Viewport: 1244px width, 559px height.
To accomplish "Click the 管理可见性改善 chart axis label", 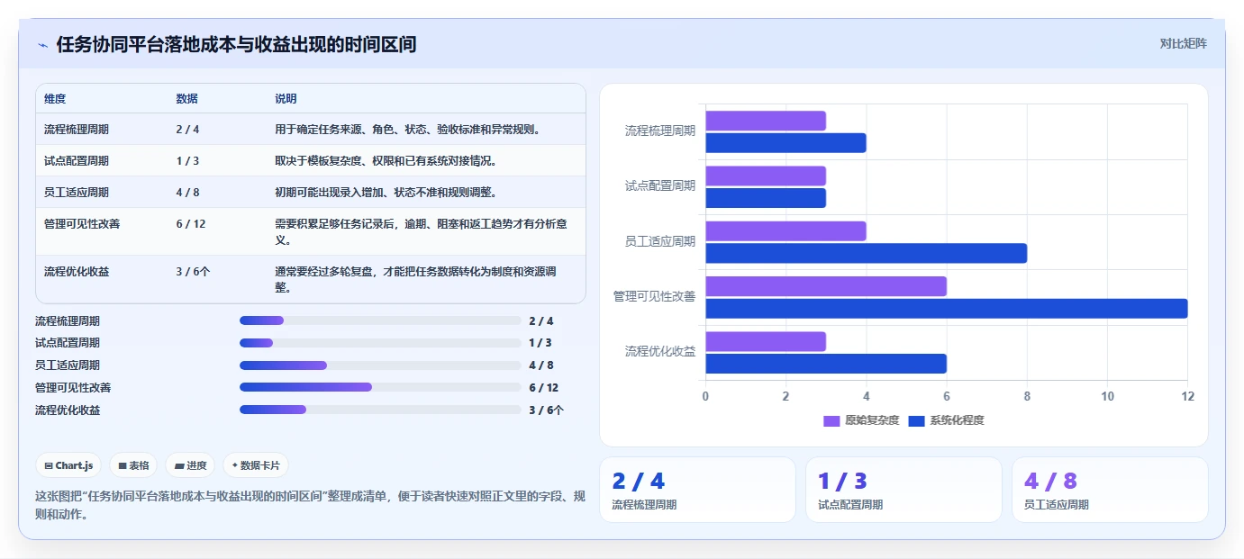I will point(654,296).
